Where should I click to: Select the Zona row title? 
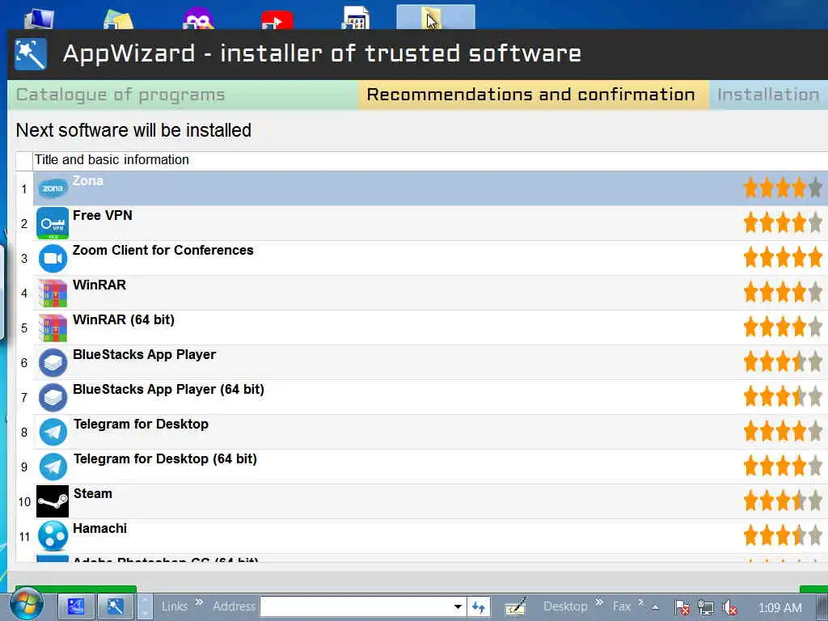[x=87, y=180]
